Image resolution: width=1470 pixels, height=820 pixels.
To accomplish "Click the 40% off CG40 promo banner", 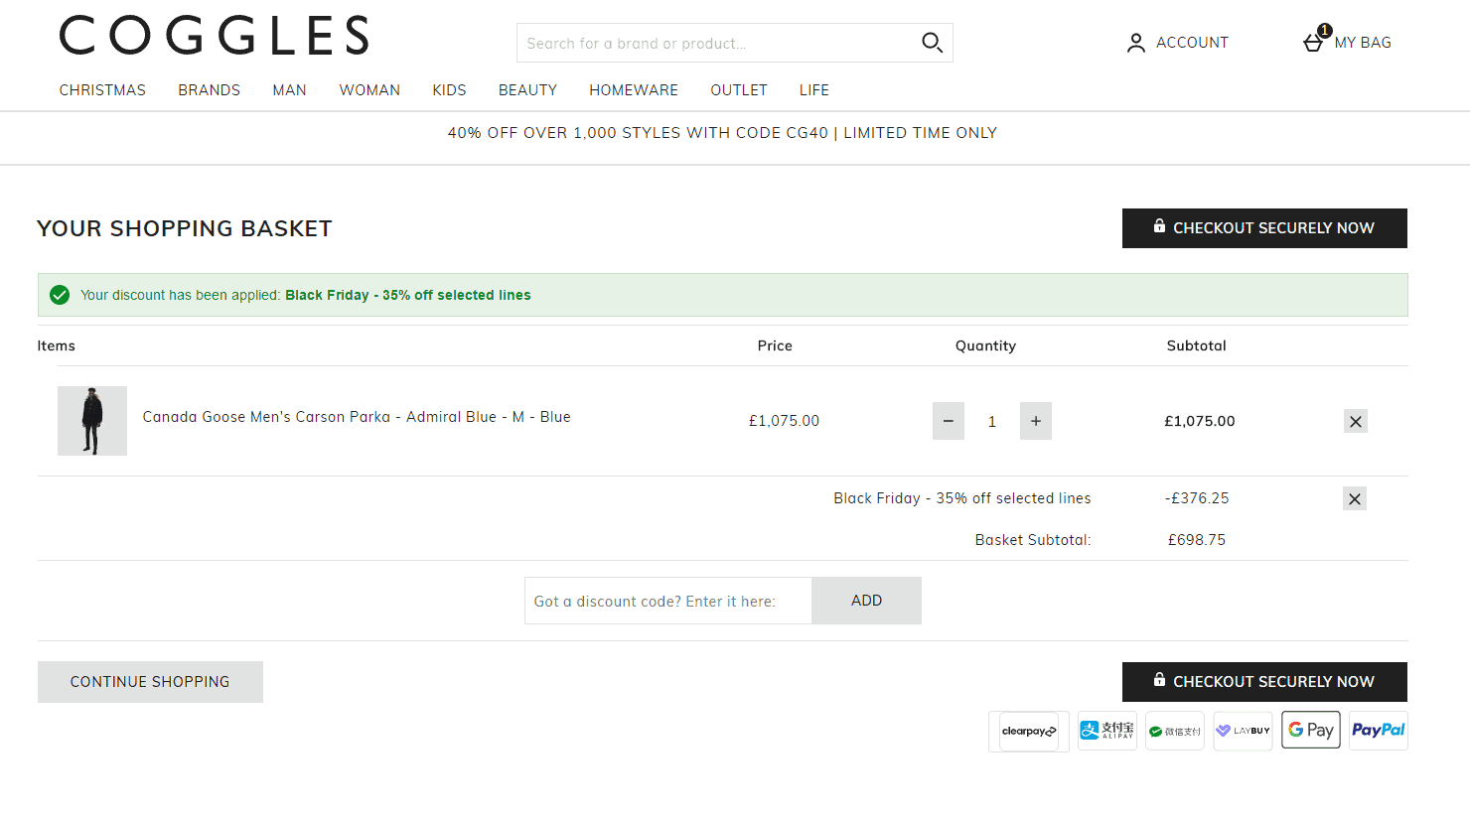I will click(722, 133).
